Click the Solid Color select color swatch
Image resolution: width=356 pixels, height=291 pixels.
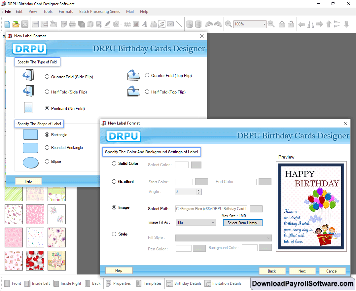coord(182,165)
